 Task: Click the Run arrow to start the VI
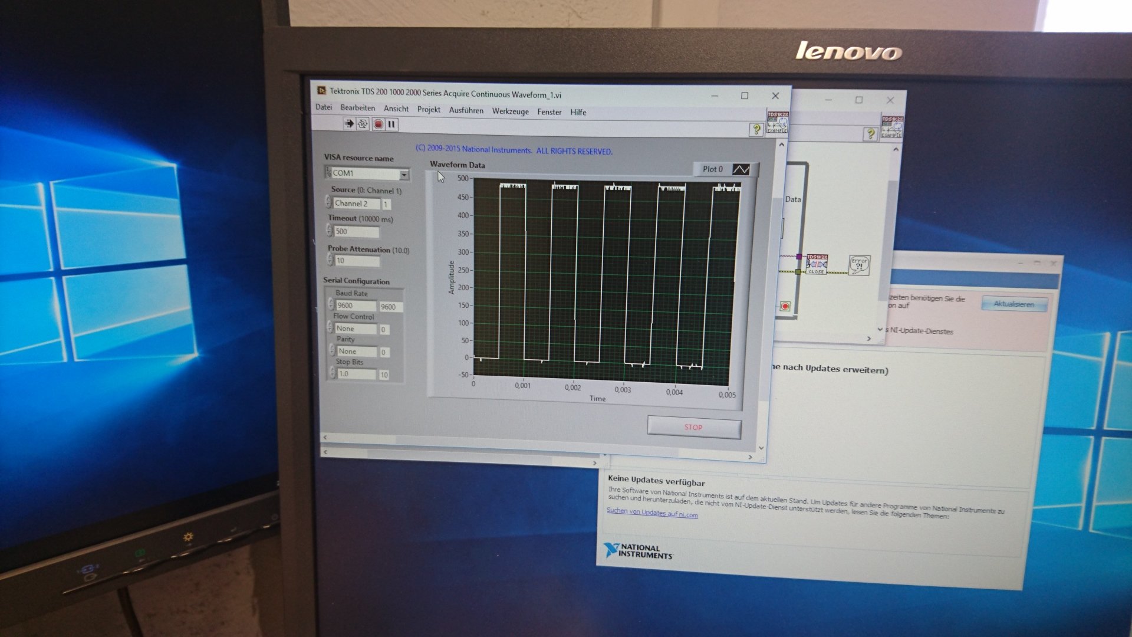point(348,124)
